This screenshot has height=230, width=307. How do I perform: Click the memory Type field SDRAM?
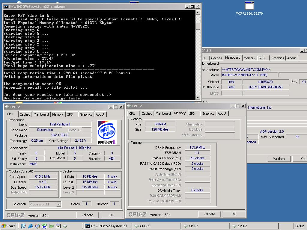click(160, 124)
